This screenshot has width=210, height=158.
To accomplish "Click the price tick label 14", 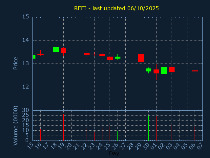I will coord(25,40).
